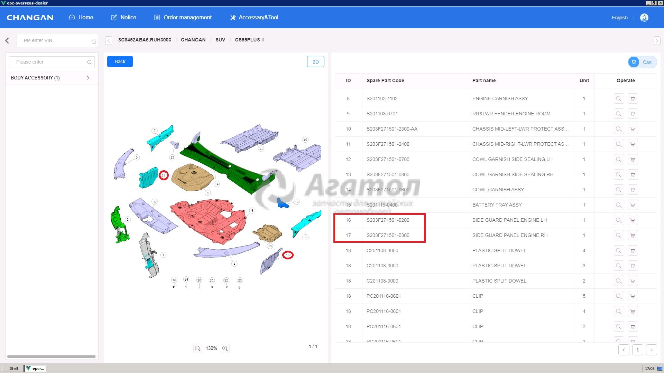The image size is (664, 373).
Task: Click the zoom out magnifier below diagram
Action: [x=197, y=348]
